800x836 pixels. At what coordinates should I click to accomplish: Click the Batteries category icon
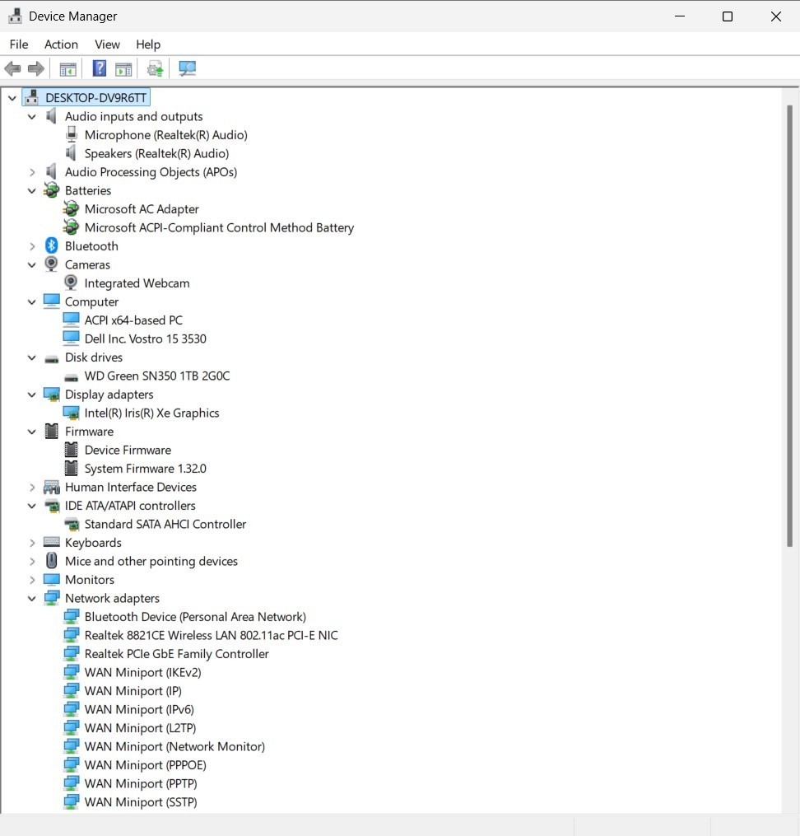52,189
